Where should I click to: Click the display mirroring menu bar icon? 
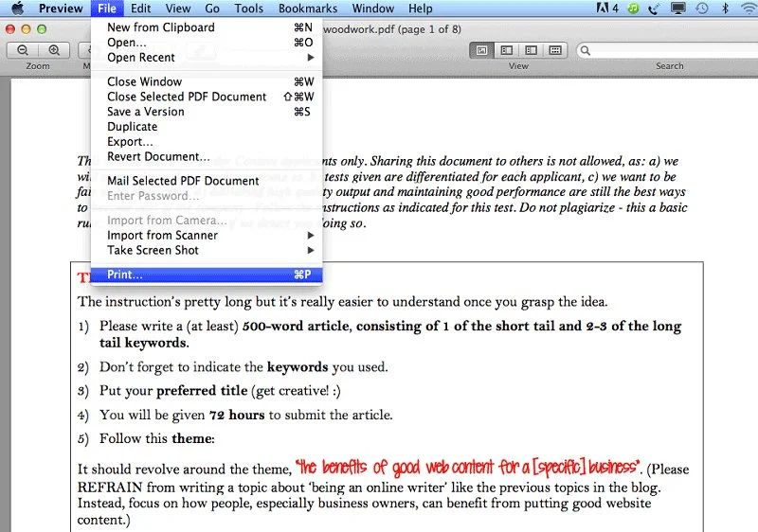tap(678, 9)
